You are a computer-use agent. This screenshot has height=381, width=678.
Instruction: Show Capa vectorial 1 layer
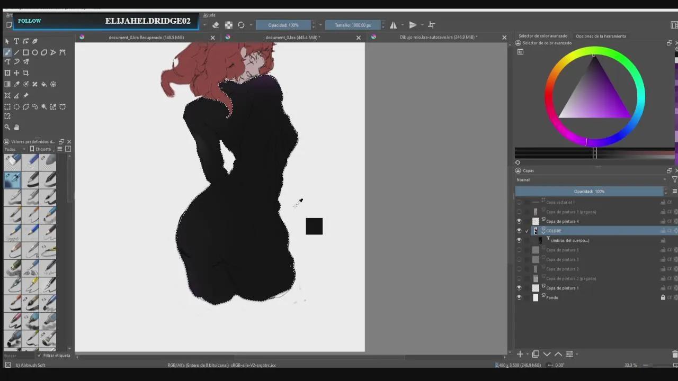(x=519, y=202)
